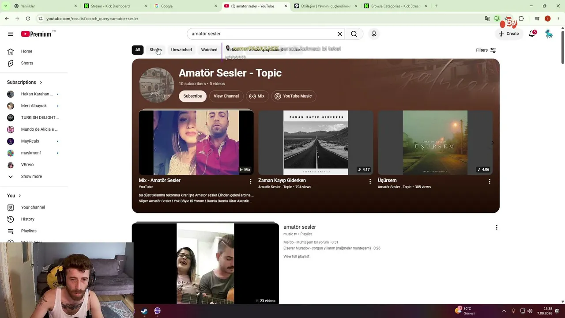Open MayReals channel avatar
This screenshot has width=565, height=318.
click(x=11, y=141)
